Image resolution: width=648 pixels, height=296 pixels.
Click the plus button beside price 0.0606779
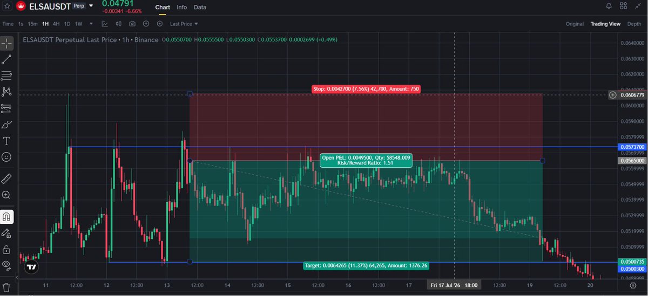coord(612,95)
